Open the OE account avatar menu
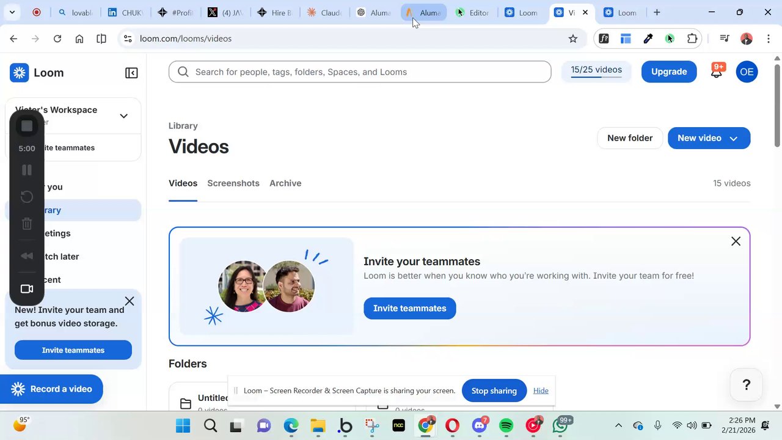Screen dimensions: 782x440 pos(747,71)
